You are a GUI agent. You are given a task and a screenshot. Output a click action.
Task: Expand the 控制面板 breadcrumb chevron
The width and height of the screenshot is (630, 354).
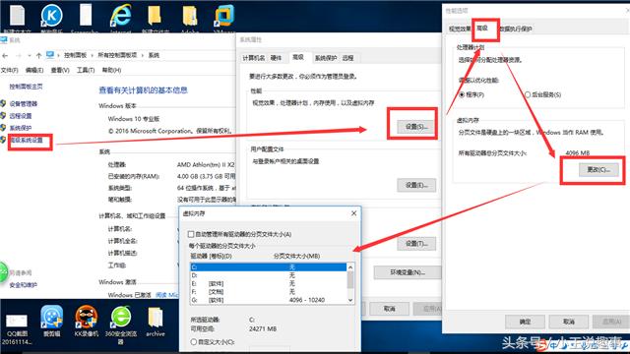tap(92, 55)
